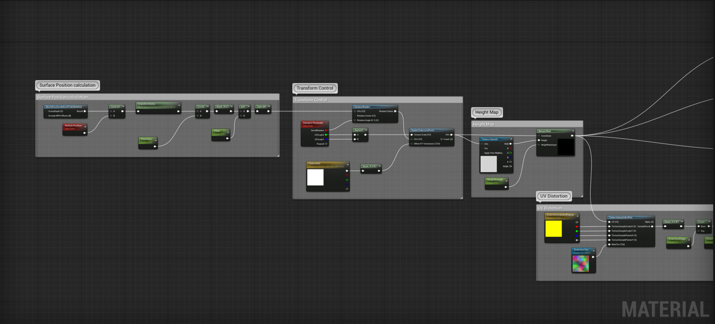Screen dimensions: 715x324
Task: Click the ObjectSize node output pin
Action: (155, 146)
